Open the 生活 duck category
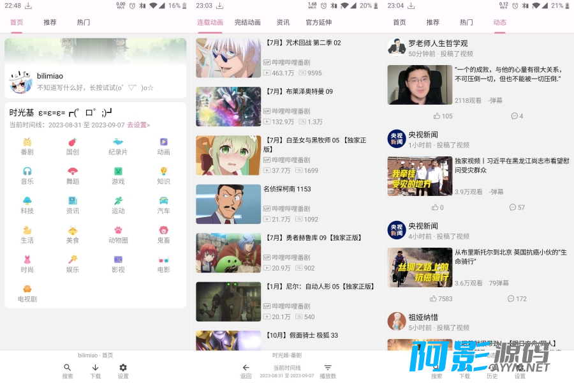 (x=27, y=235)
